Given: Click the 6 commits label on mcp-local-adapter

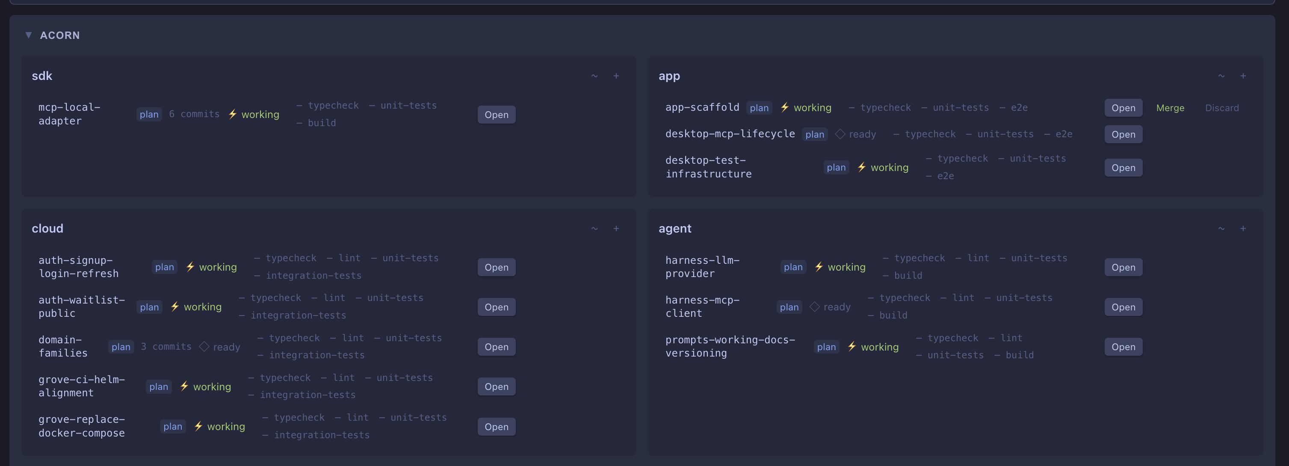Looking at the screenshot, I should 194,114.
